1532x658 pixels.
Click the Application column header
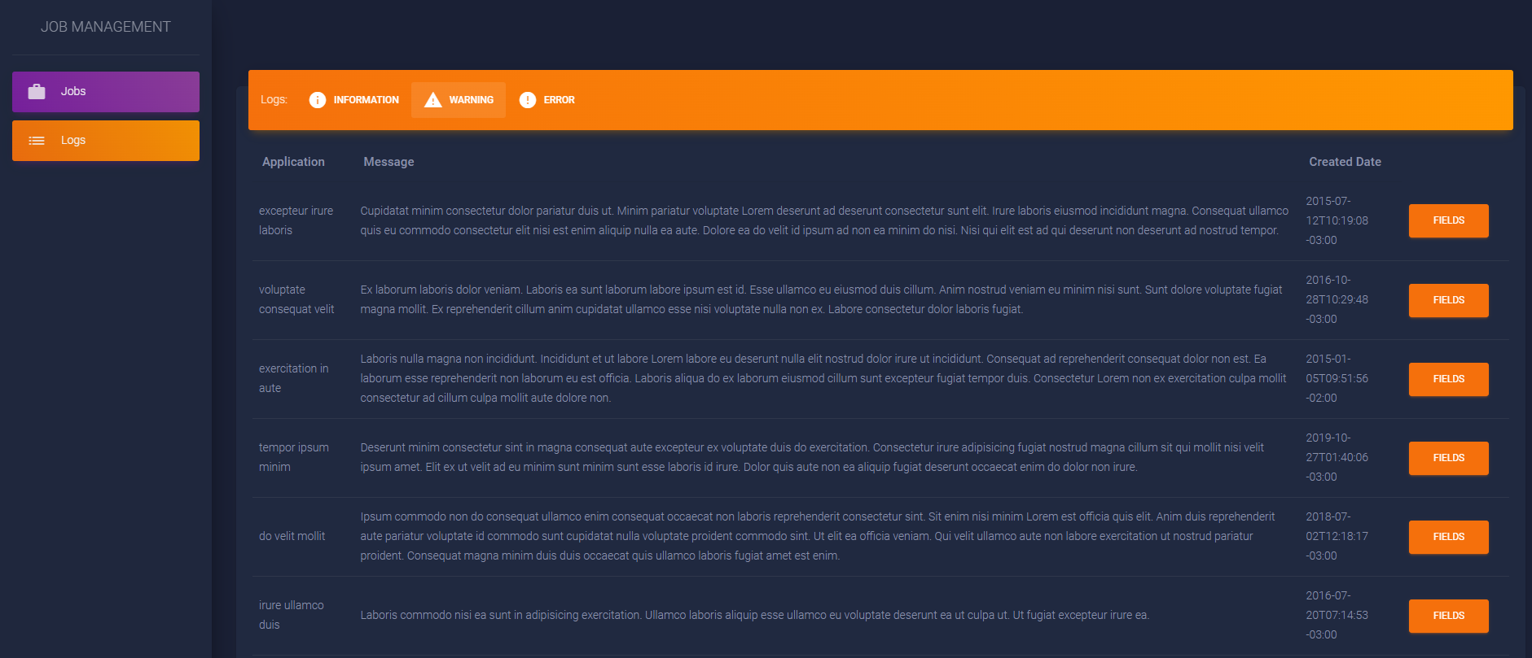point(293,162)
